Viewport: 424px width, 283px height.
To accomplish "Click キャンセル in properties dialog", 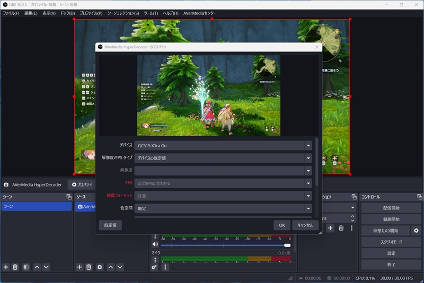I will [x=305, y=225].
